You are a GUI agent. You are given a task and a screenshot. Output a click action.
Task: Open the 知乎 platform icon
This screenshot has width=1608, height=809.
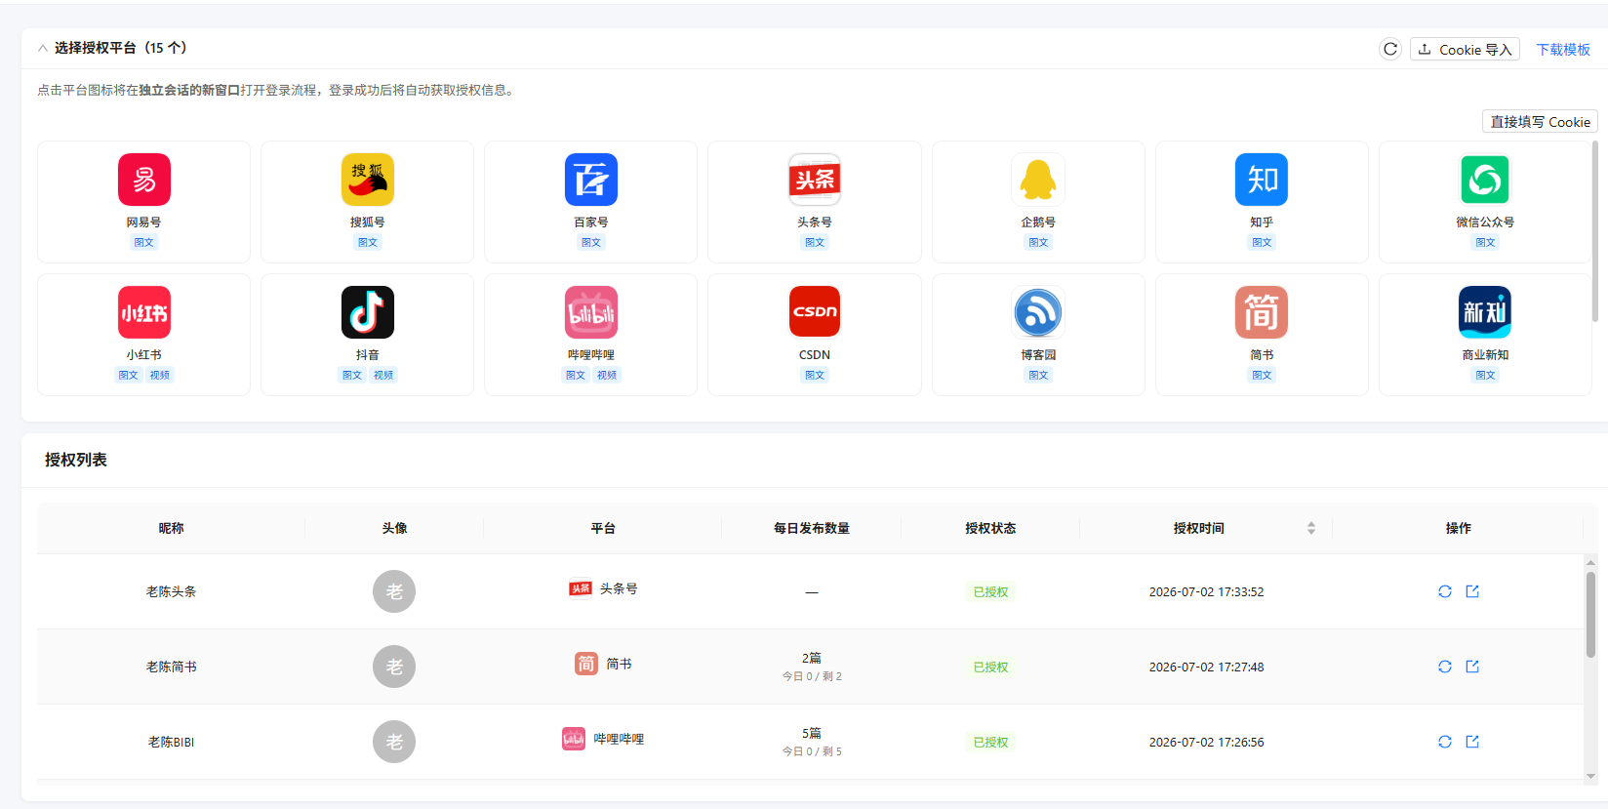(x=1262, y=180)
